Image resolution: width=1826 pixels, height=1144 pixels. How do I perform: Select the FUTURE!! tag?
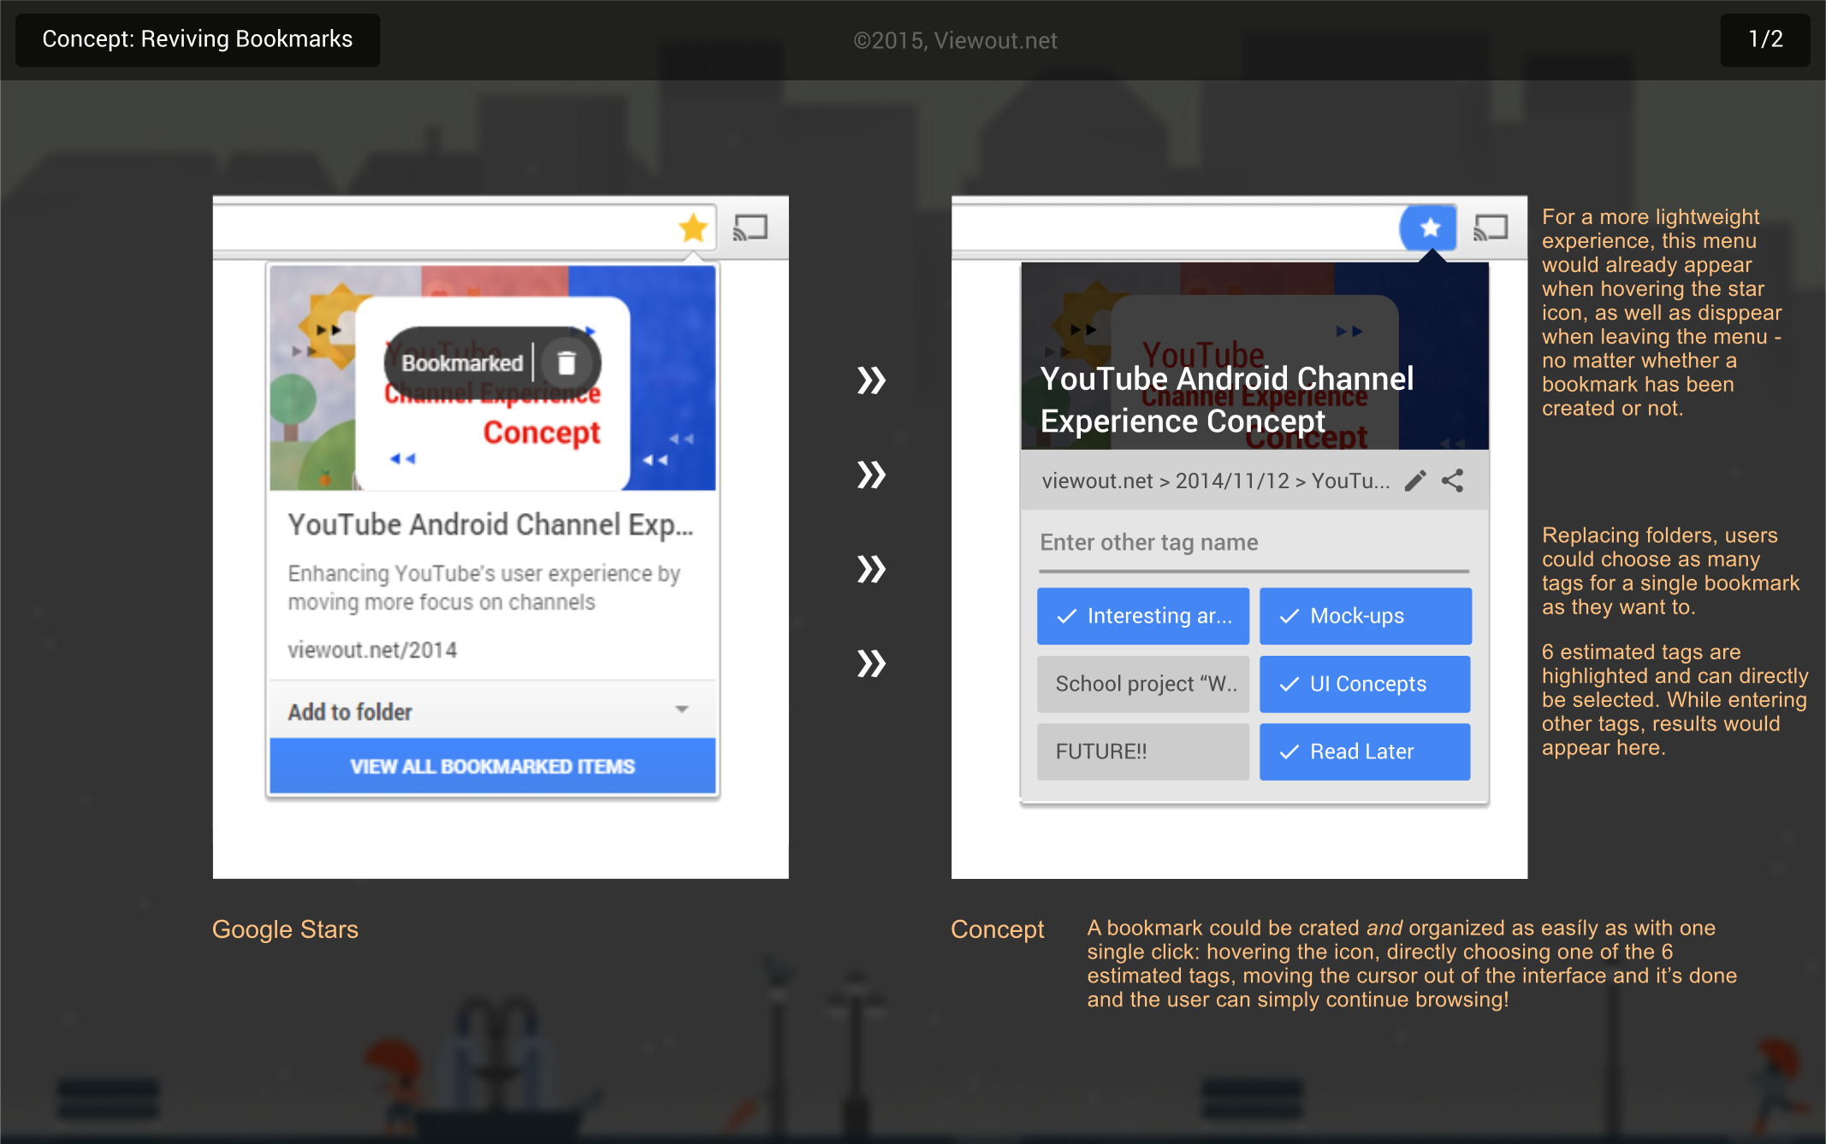[1142, 752]
